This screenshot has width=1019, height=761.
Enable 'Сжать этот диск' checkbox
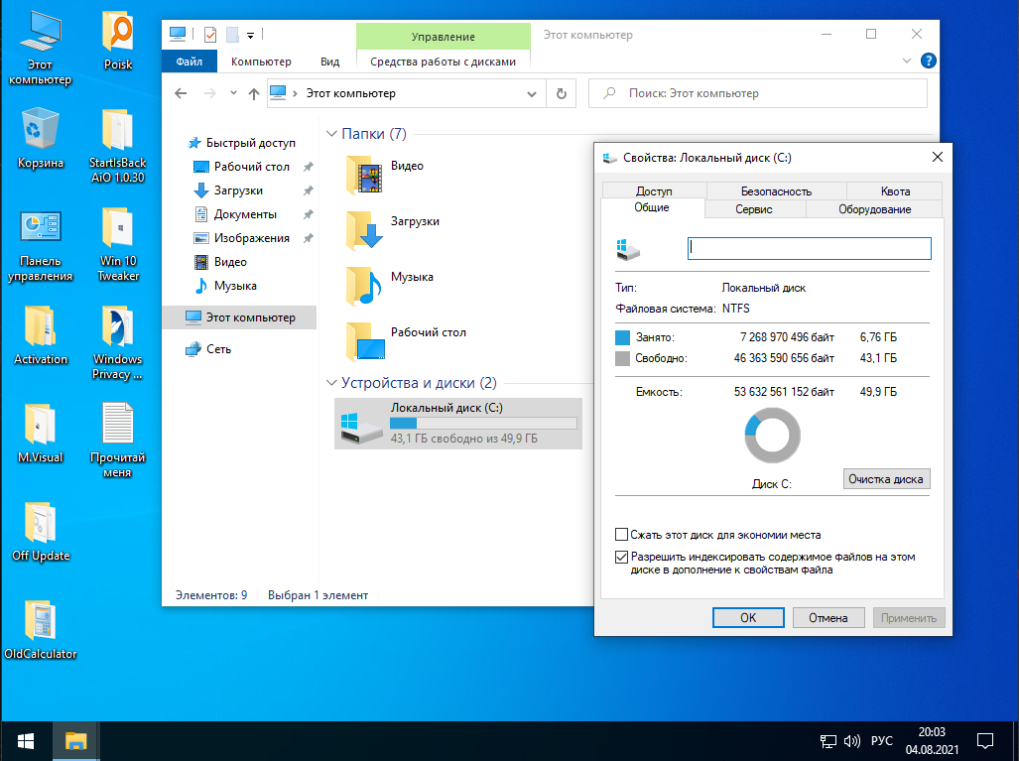622,535
